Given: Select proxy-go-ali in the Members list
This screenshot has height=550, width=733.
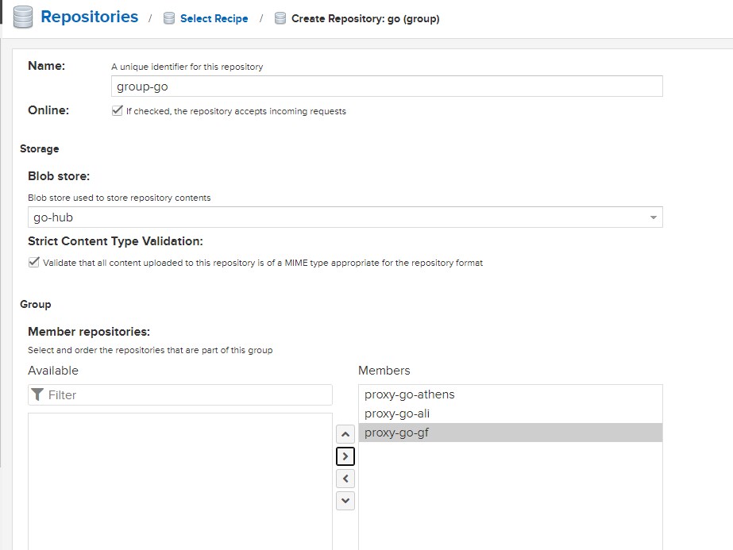Looking at the screenshot, I should point(396,413).
